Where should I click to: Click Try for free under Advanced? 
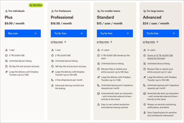(161, 33)
